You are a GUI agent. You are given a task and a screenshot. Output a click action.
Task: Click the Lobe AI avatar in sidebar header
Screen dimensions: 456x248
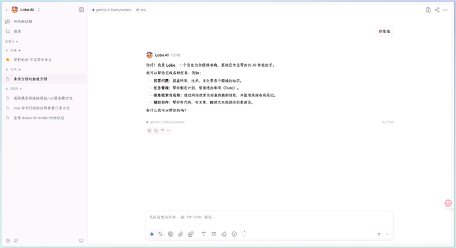[x=15, y=10]
